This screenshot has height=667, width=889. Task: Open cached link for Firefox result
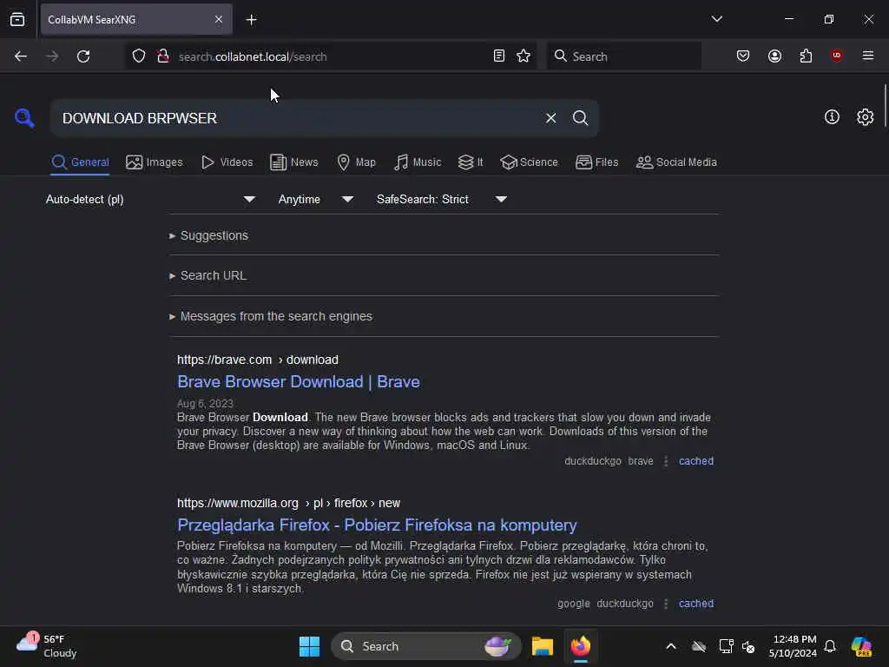click(x=696, y=604)
